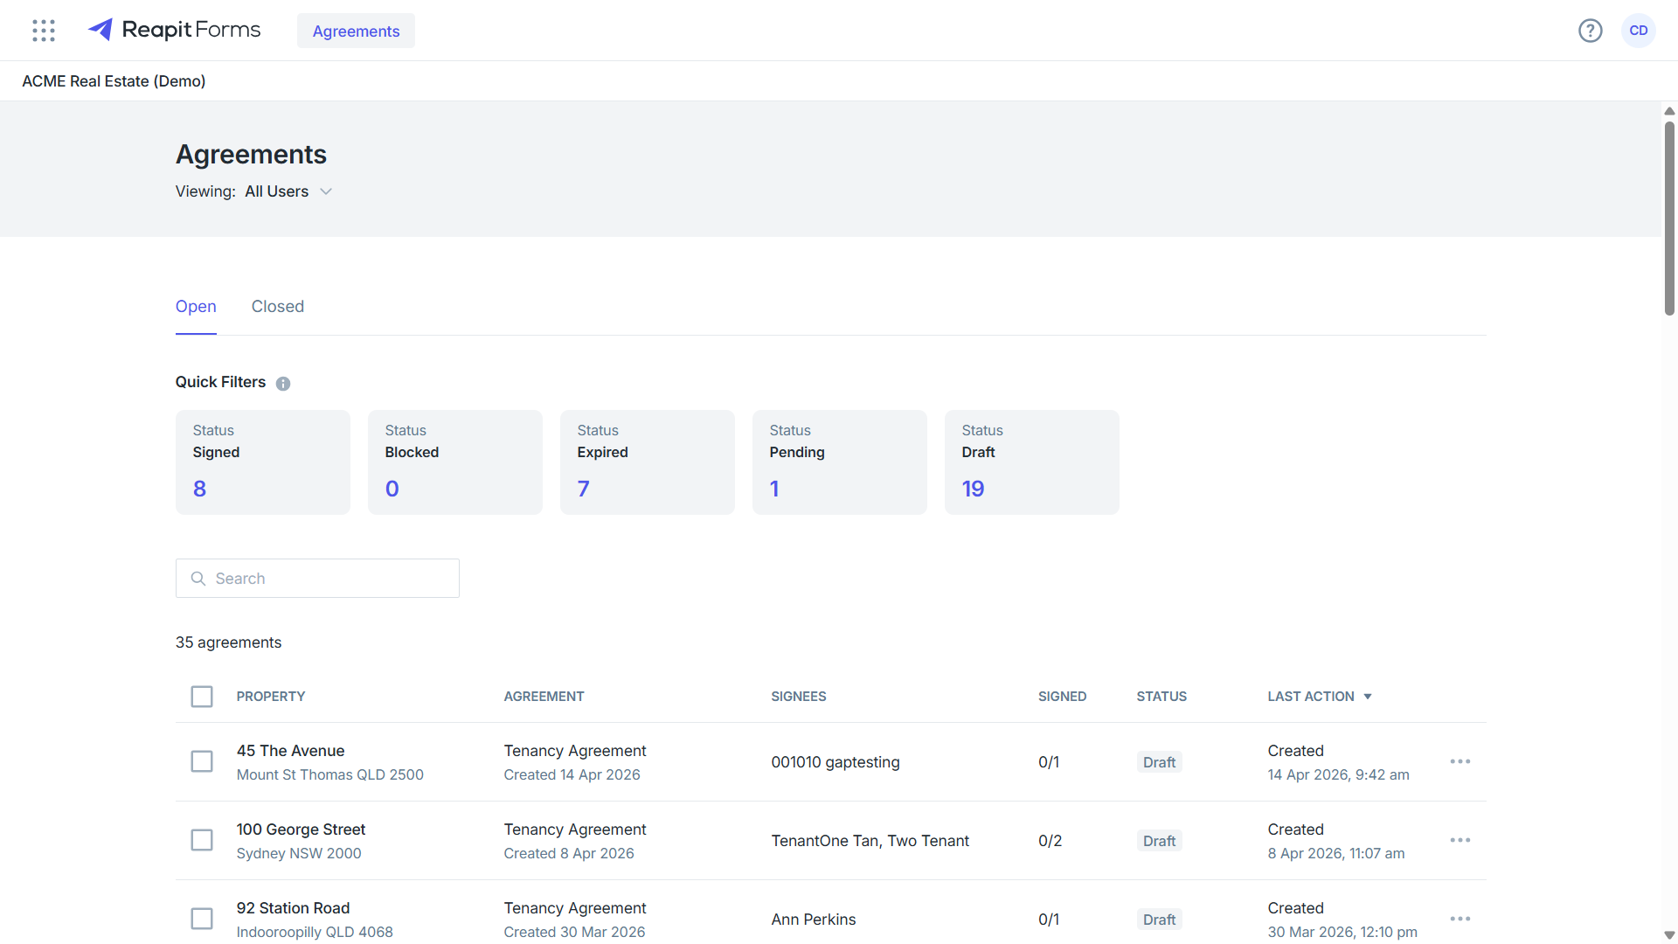Filter by Status Pending card
Viewport: 1678px width, 944px height.
840,462
